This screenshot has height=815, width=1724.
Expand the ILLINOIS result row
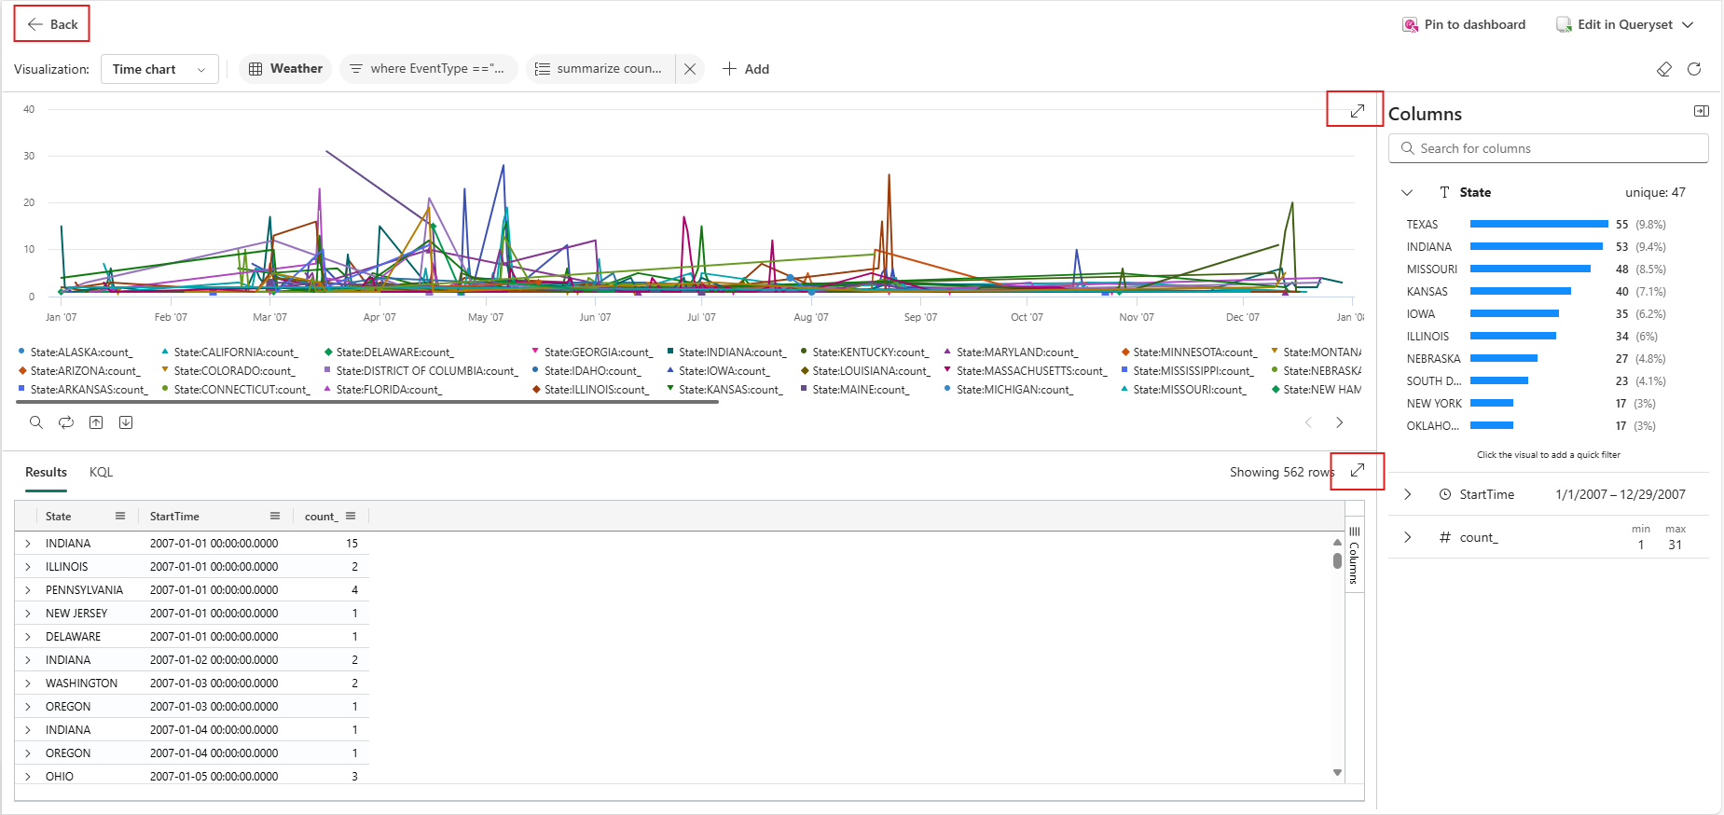click(x=28, y=567)
